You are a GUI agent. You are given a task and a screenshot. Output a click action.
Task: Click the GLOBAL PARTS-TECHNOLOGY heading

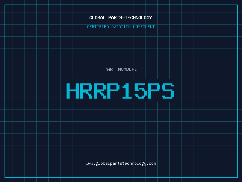click(121, 18)
